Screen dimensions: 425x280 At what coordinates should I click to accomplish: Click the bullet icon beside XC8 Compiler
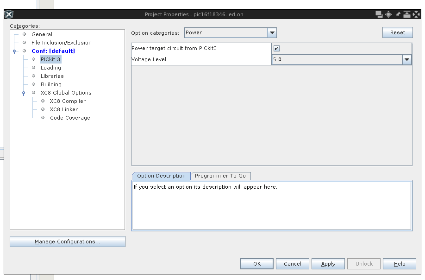(x=43, y=101)
